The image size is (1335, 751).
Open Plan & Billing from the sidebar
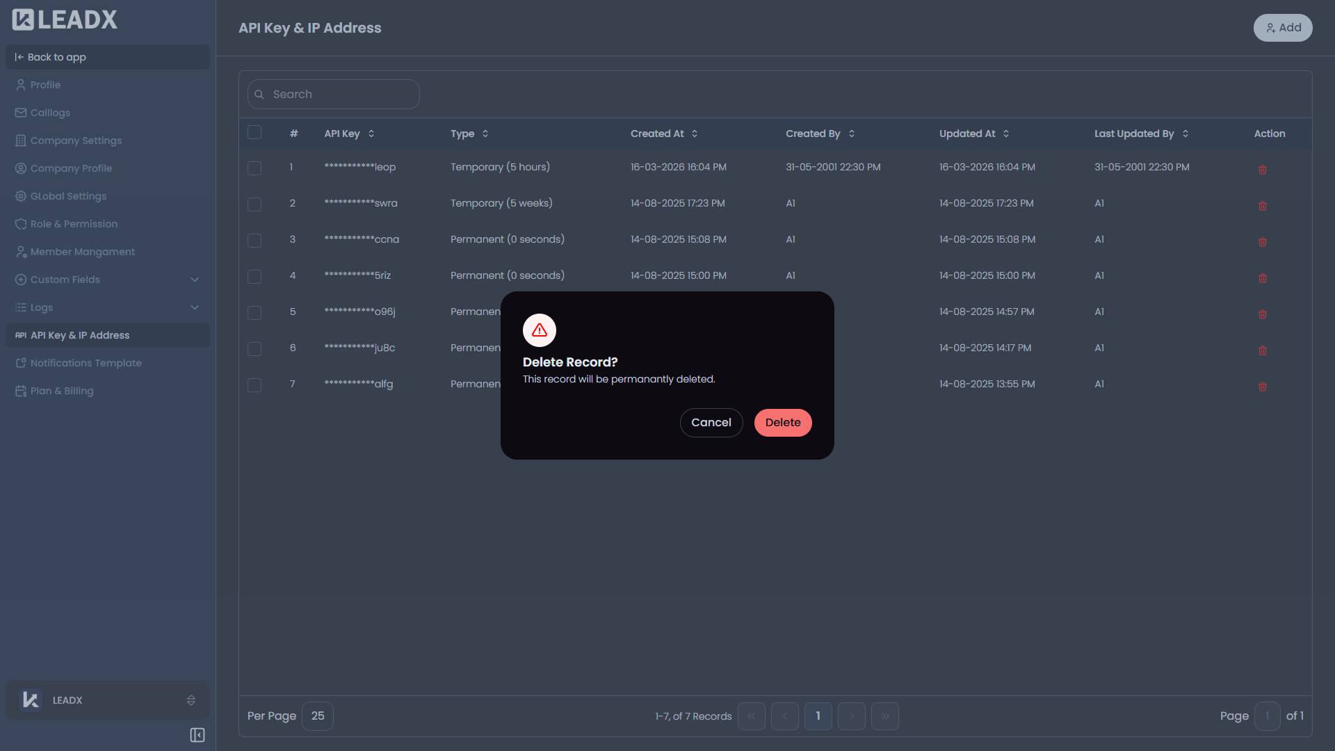[x=61, y=390]
